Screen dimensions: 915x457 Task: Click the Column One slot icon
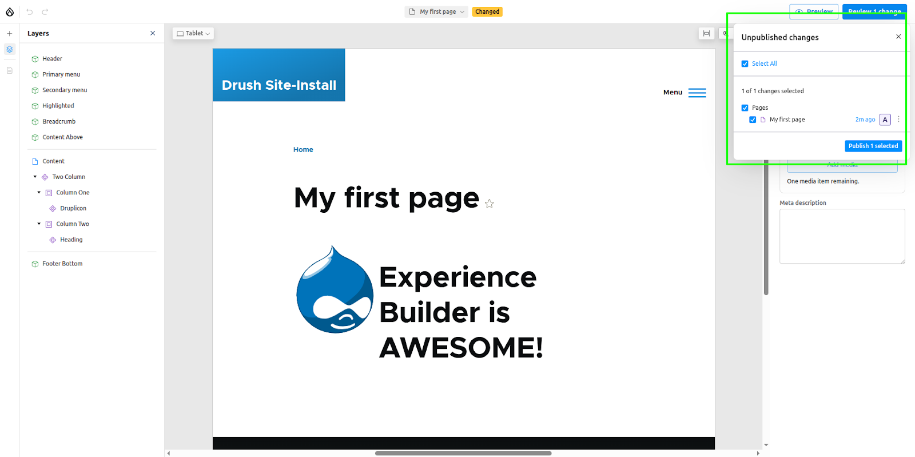[x=49, y=193]
